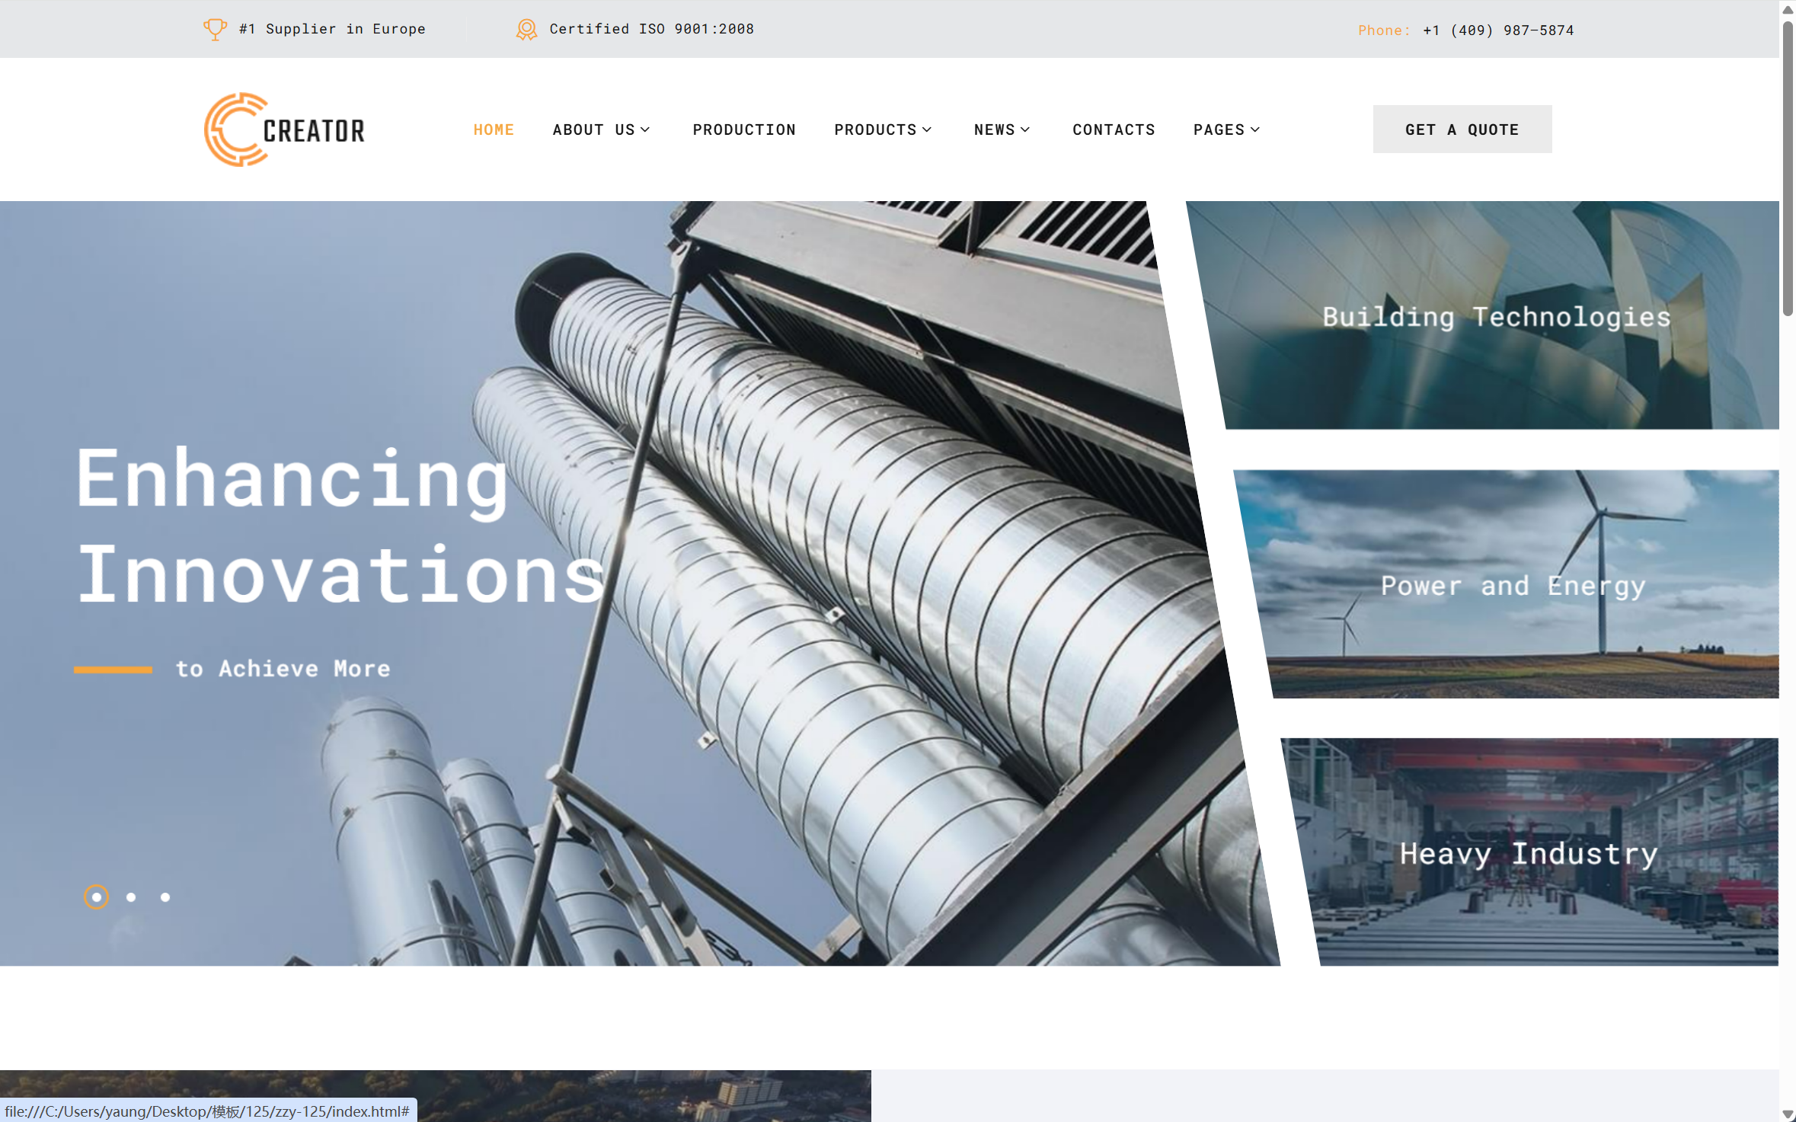Click scrollbar down arrow at bottom
The width and height of the screenshot is (1796, 1122).
click(1787, 1113)
